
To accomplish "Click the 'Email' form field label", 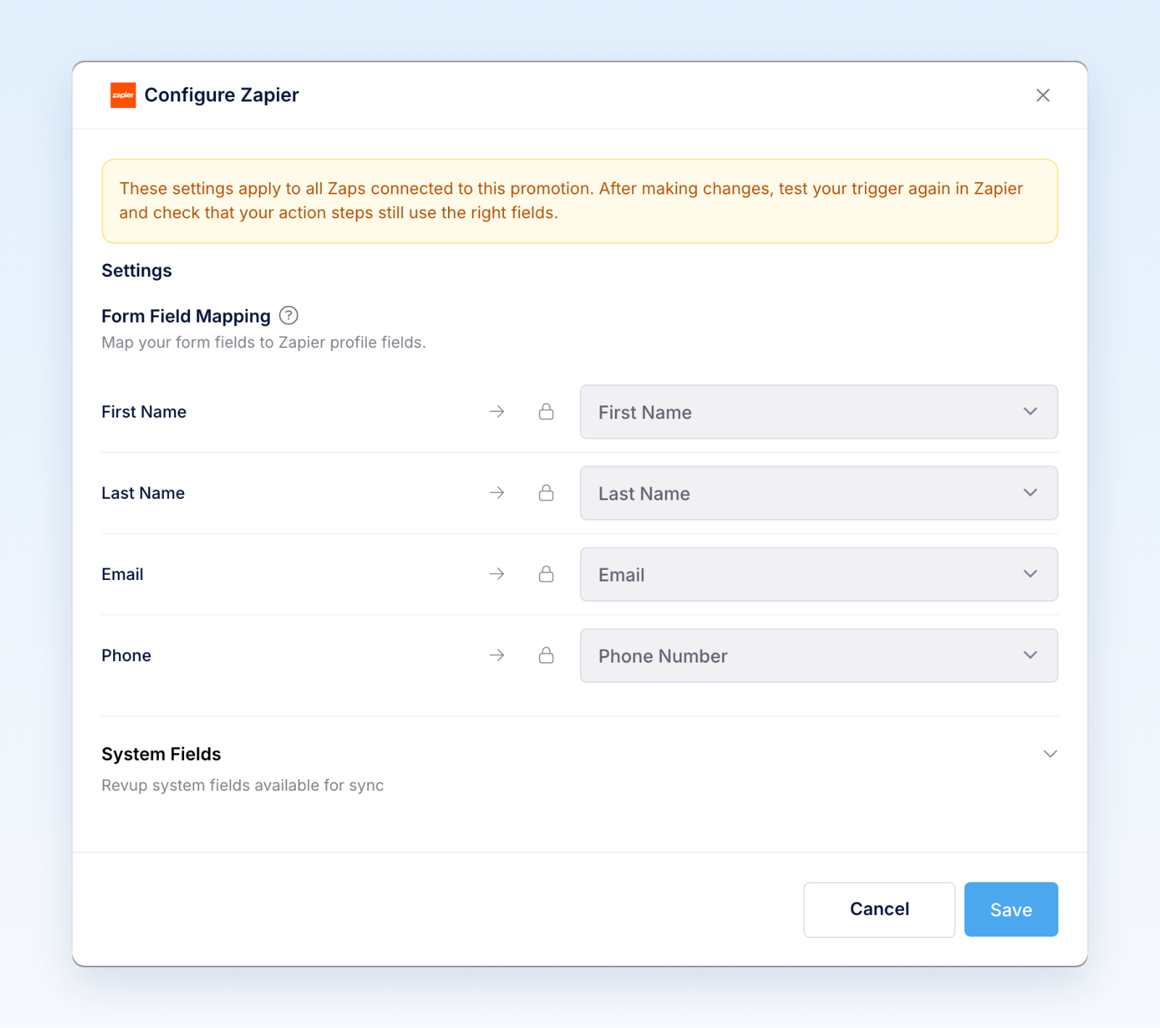I will click(123, 574).
